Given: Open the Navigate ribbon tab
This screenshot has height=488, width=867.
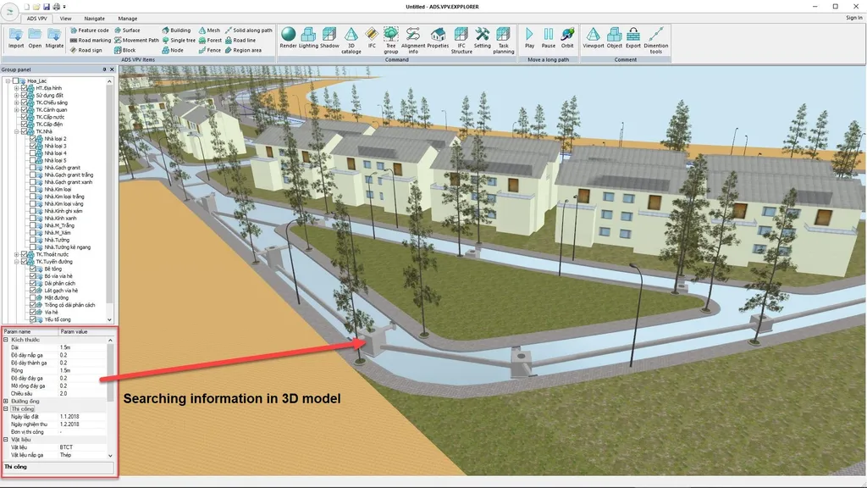Looking at the screenshot, I should coord(95,19).
